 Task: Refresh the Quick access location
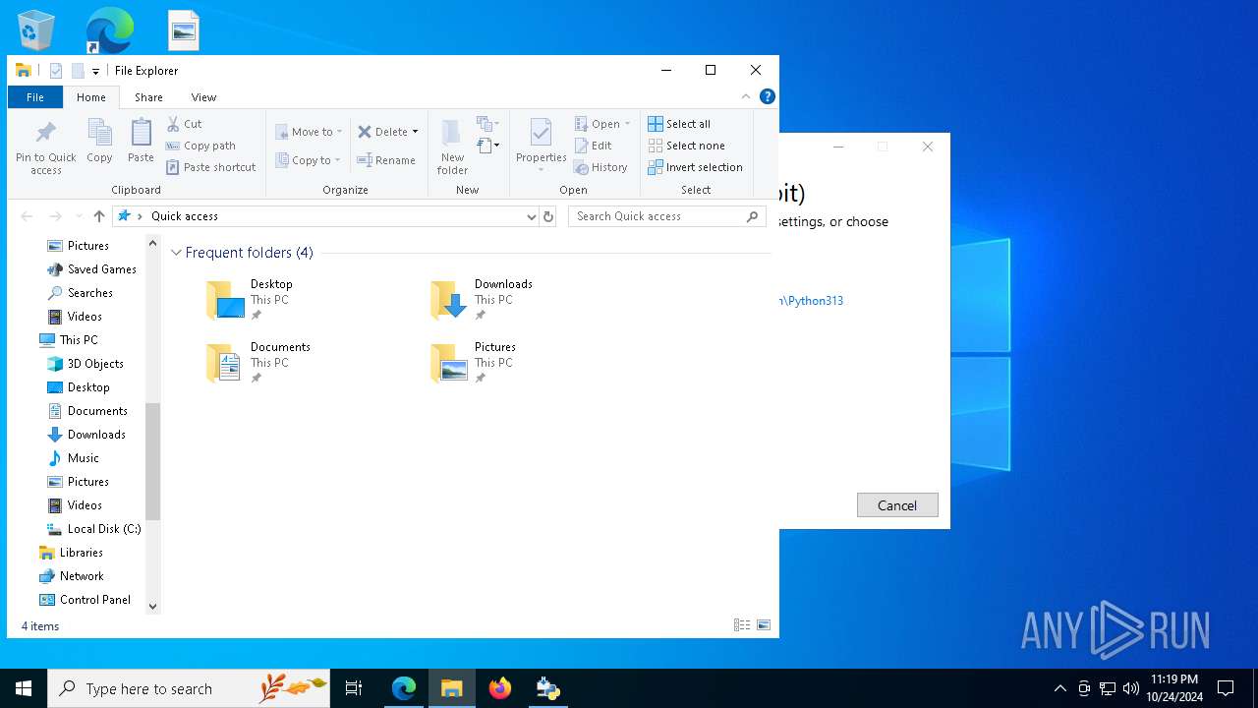[x=548, y=216]
